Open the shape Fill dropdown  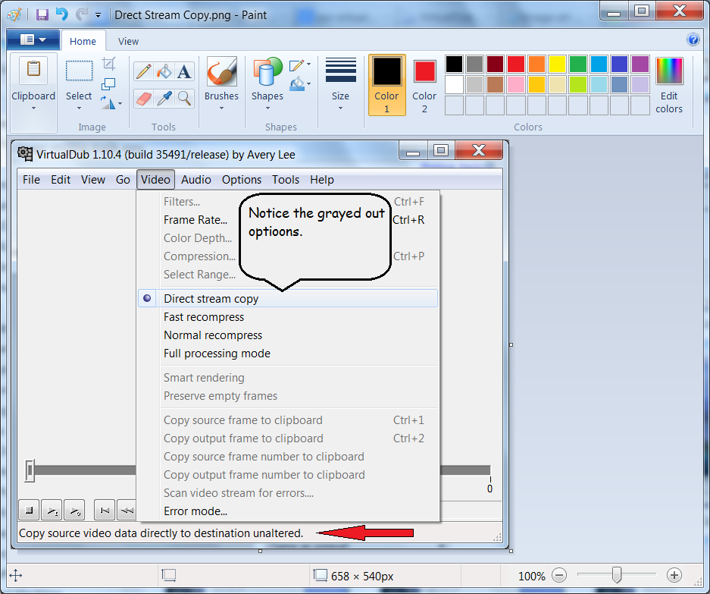pyautogui.click(x=300, y=83)
